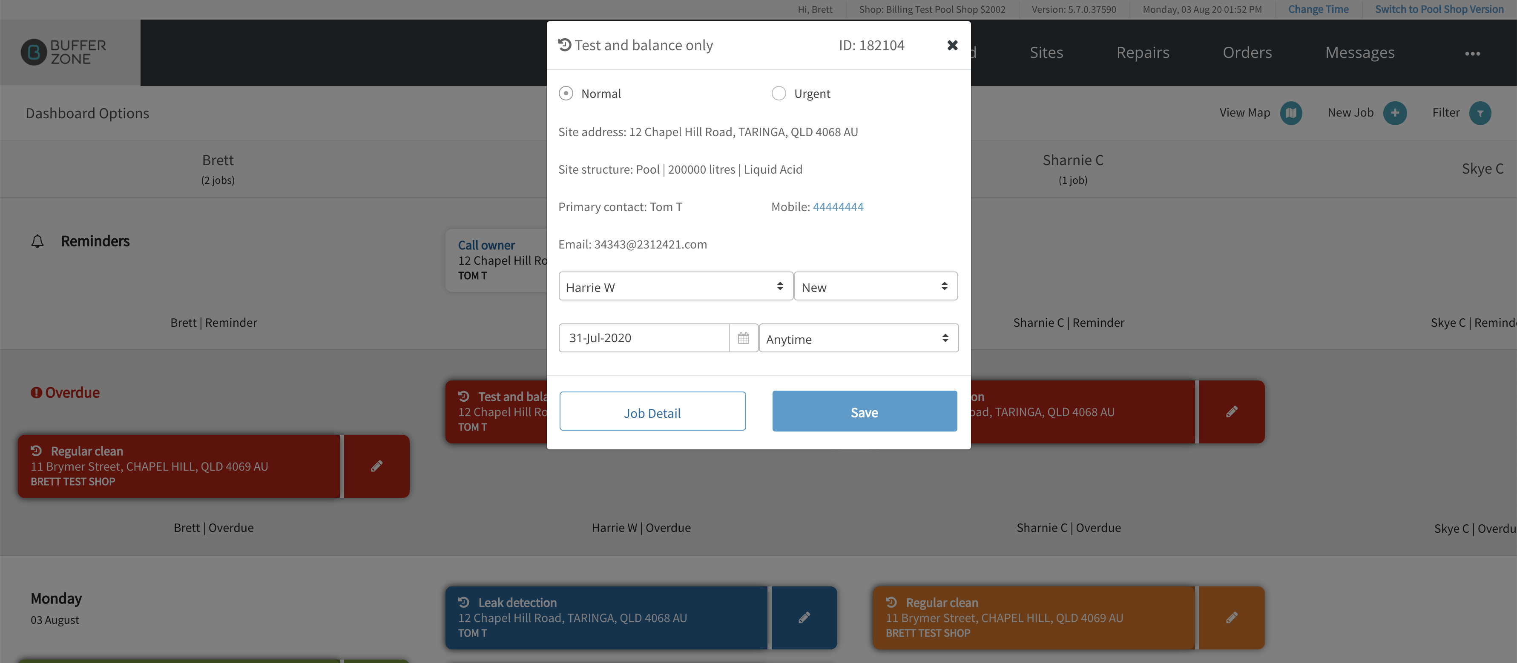Open the Filter funnel icon
This screenshot has height=663, width=1517.
coord(1480,113)
